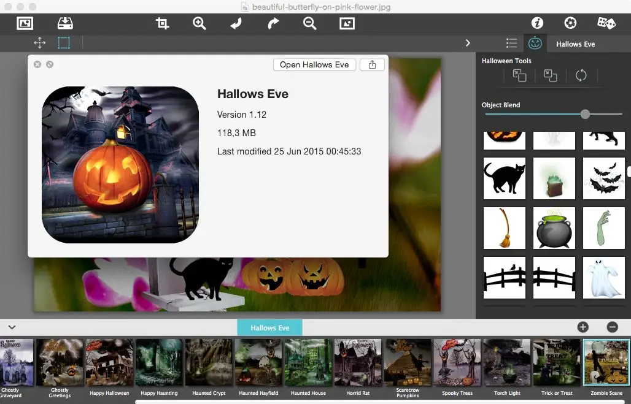Image resolution: width=631 pixels, height=404 pixels.
Task: Apply the Haunted Crypt preset
Action: click(209, 368)
